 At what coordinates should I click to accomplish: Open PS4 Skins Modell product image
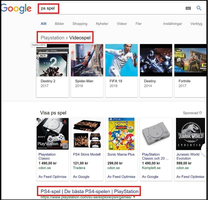(x=87, y=134)
